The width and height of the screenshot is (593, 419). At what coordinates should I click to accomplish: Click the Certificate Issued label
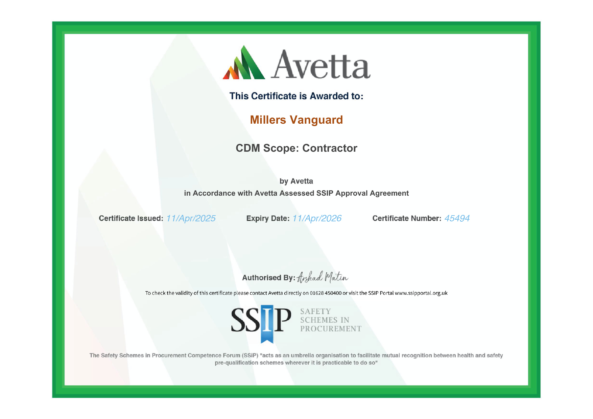(131, 218)
